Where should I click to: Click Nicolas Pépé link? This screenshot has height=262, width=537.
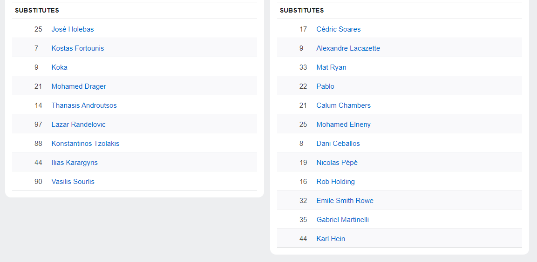click(x=337, y=163)
